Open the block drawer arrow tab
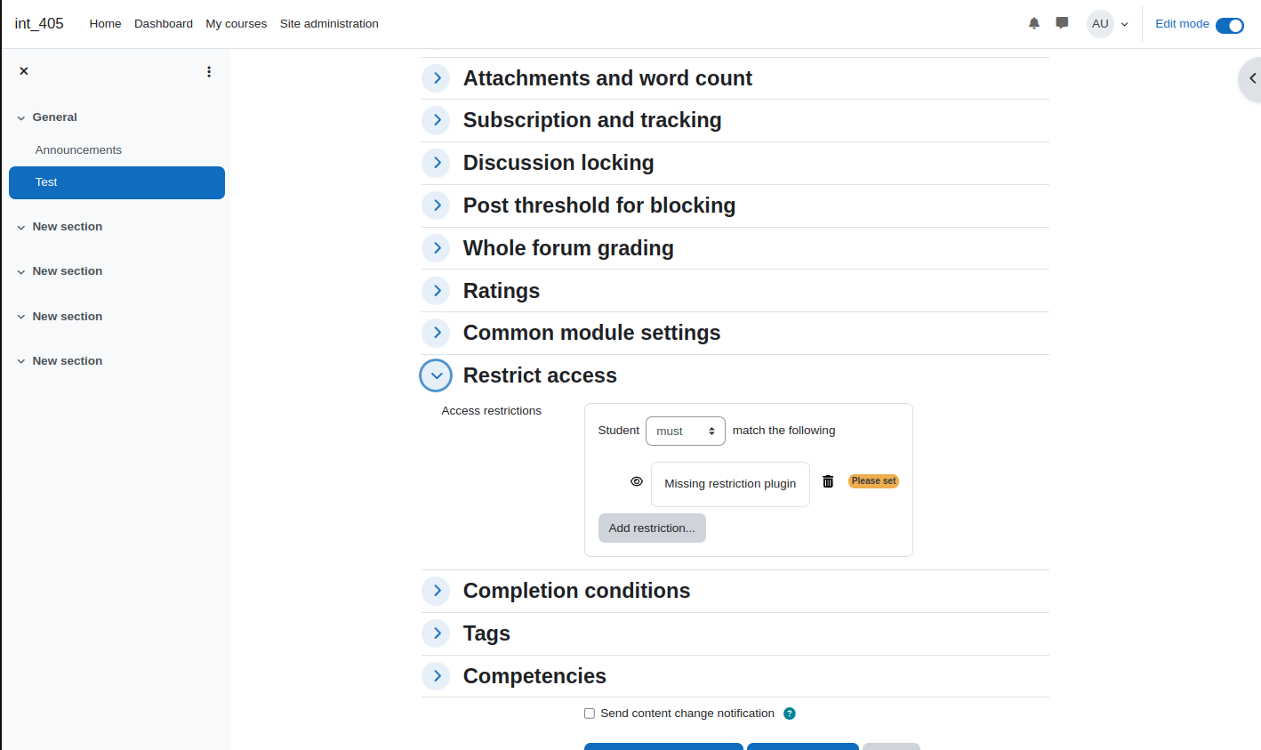Image resolution: width=1261 pixels, height=750 pixels. click(1251, 78)
